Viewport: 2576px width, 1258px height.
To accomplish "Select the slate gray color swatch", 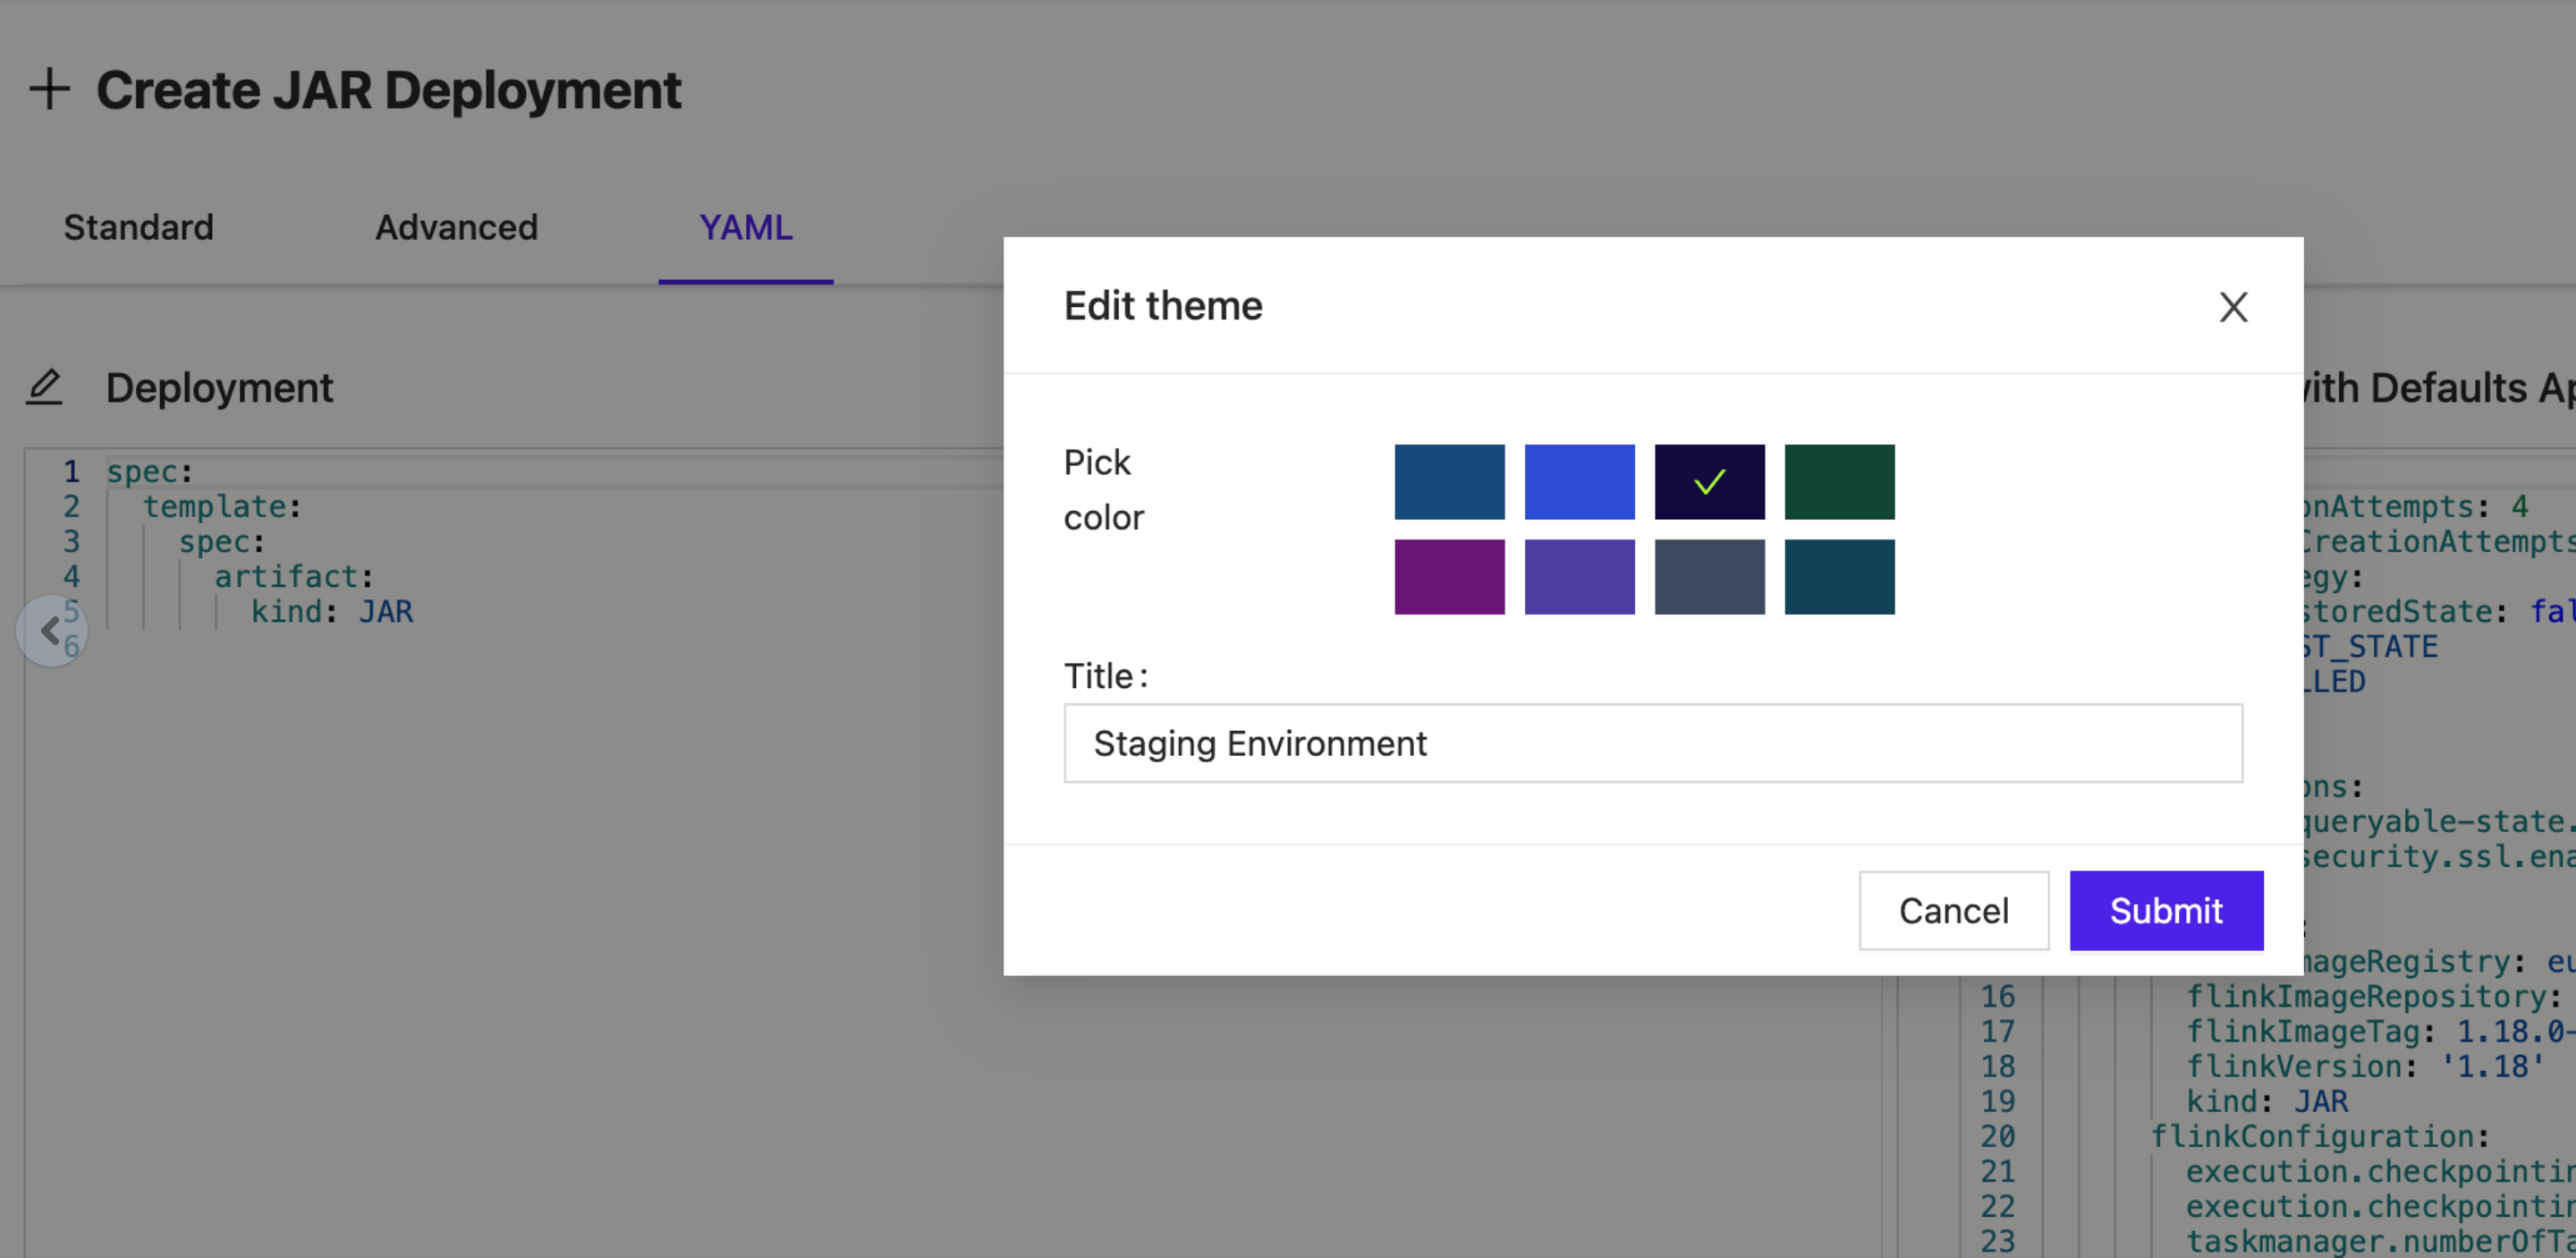I will (x=1709, y=577).
